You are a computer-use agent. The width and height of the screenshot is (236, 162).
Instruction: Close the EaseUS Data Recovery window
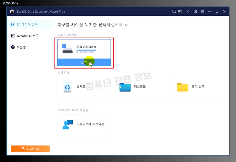224,11
